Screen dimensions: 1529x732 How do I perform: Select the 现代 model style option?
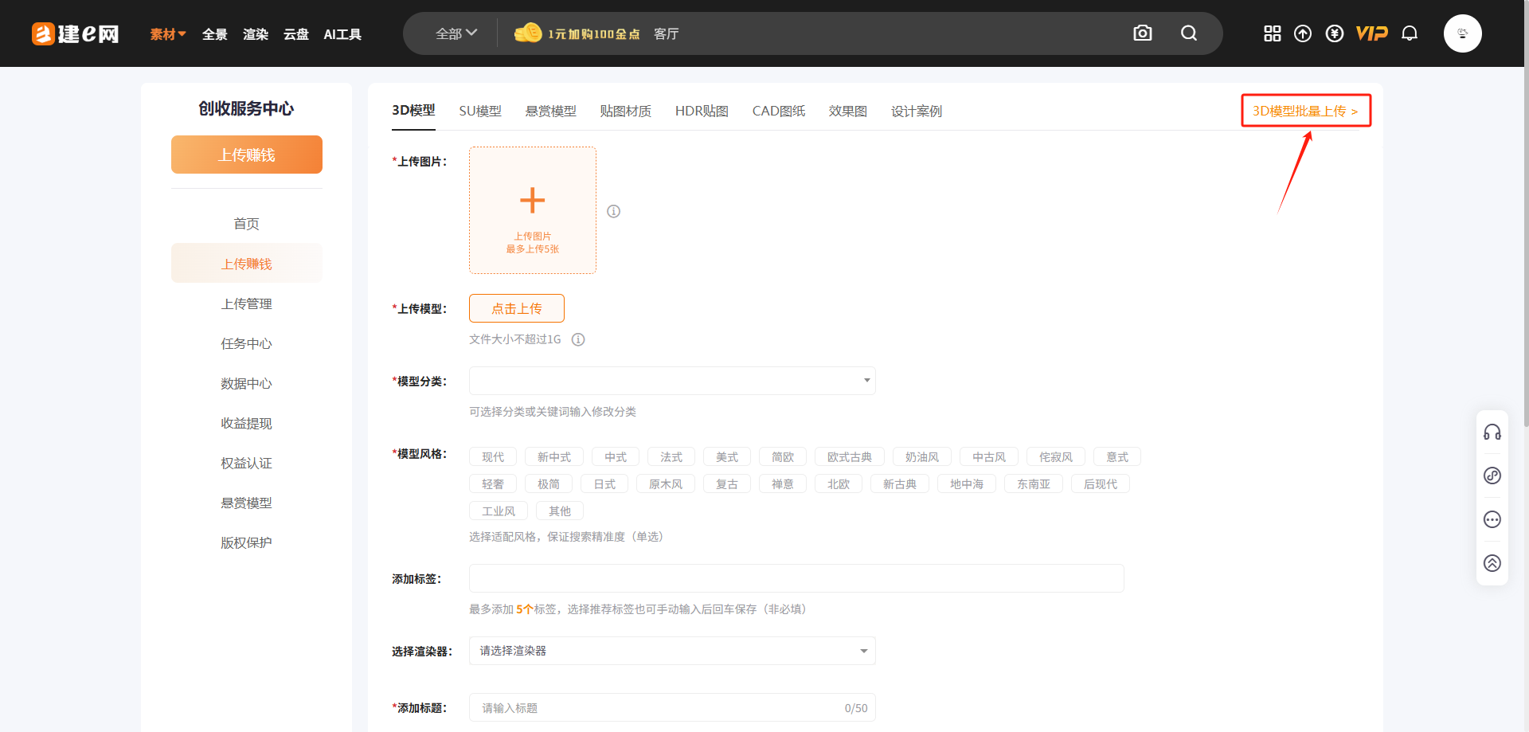pyautogui.click(x=493, y=457)
